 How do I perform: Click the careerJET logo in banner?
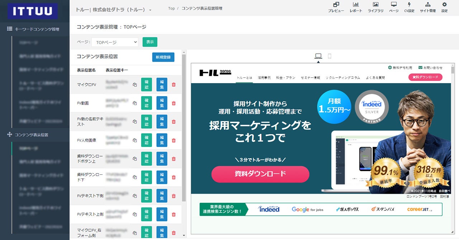click(420, 209)
